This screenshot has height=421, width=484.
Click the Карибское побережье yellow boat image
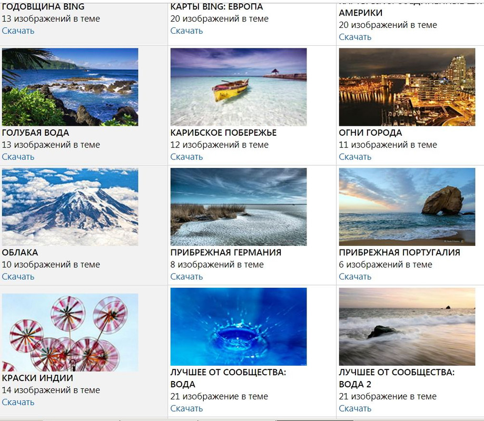click(239, 87)
